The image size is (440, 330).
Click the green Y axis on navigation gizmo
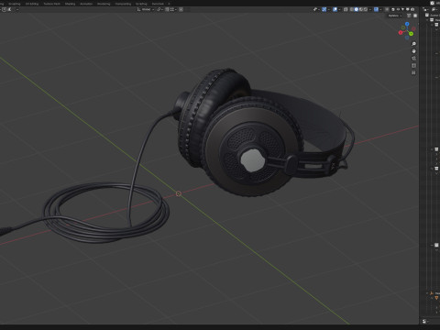click(411, 34)
